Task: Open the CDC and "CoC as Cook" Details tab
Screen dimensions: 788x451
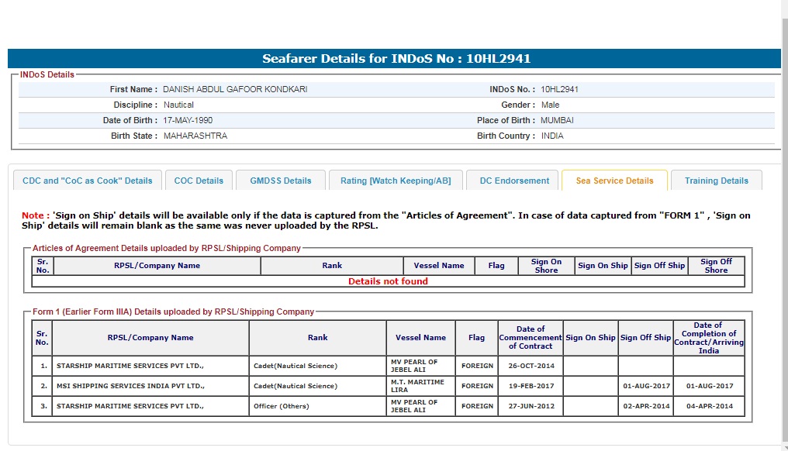Action: click(88, 181)
